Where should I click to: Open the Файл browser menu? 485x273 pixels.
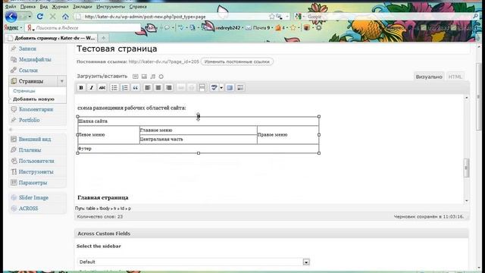point(11,7)
